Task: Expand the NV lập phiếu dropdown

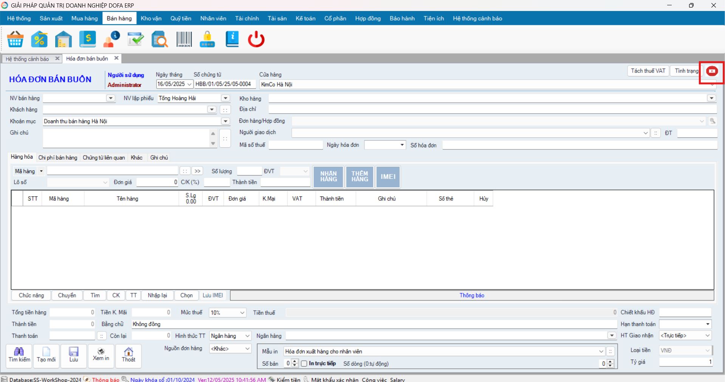Action: (226, 98)
